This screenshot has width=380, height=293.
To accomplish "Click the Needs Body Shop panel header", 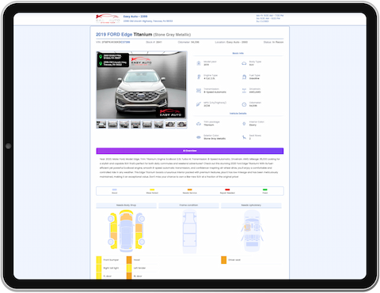I will pos(126,205).
